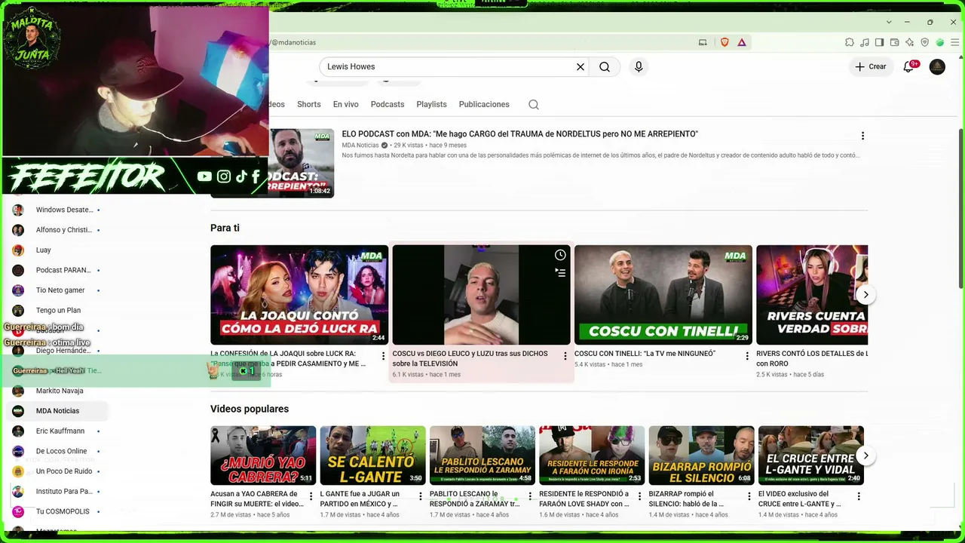Open COSCU CON TINELLI video title

[x=645, y=354]
